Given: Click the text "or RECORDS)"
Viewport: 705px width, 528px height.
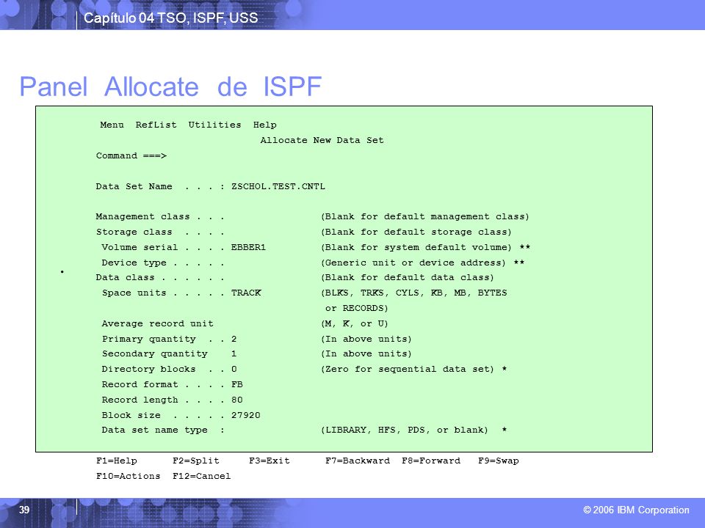Looking at the screenshot, I should click(357, 309).
